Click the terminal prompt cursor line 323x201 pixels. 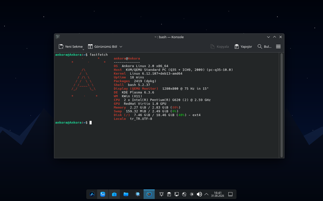(73, 123)
